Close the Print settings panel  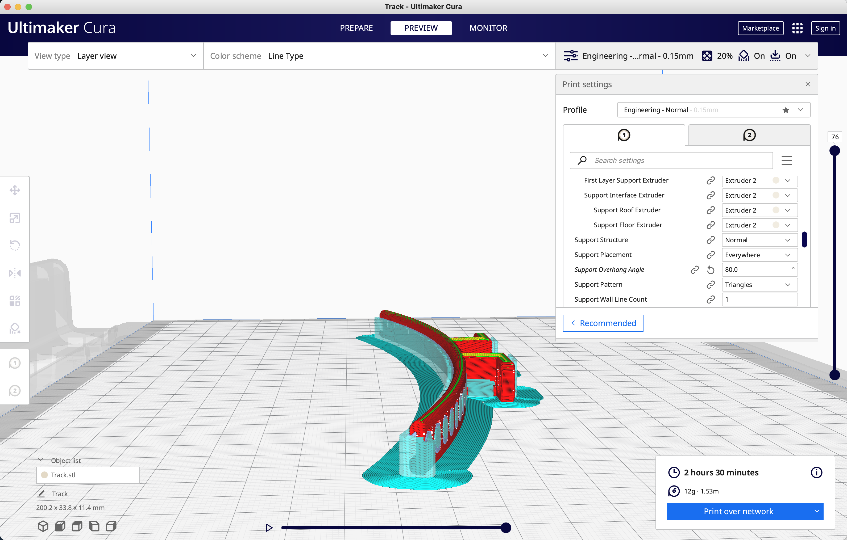[x=808, y=84]
